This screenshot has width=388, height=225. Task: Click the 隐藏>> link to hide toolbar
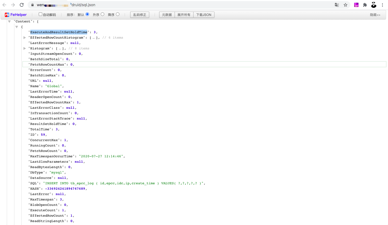coord(375,15)
